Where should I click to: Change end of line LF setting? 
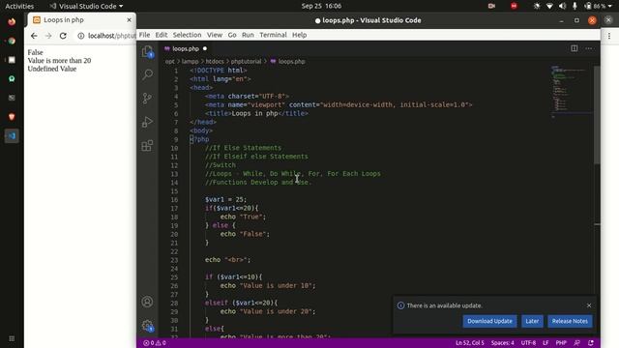[545, 343]
